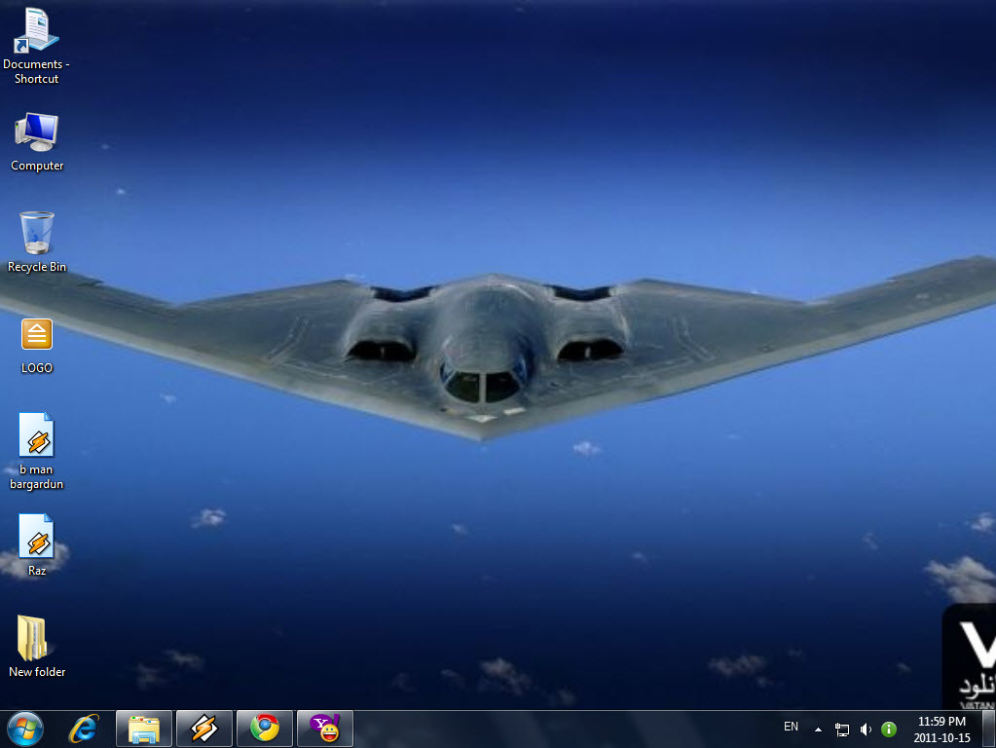Screen dimensions: 996x748
Task: Open the network status tray icon
Action: tap(842, 729)
